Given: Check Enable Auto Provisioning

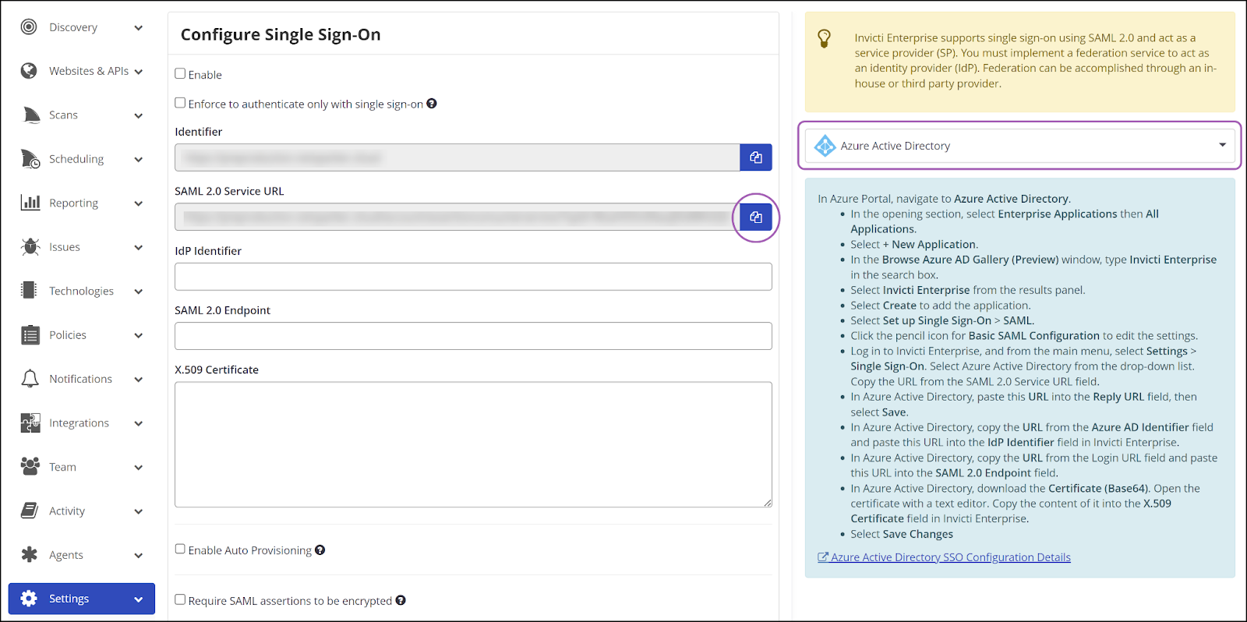Looking at the screenshot, I should coord(180,550).
